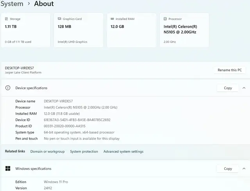Click the Graphics Card icon
250x191 pixels.
coord(59,19)
